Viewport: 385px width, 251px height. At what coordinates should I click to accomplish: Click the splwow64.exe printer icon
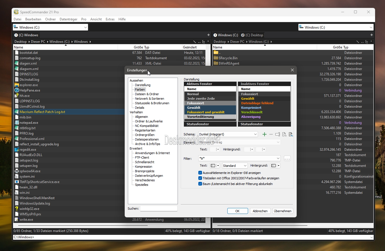(16, 171)
